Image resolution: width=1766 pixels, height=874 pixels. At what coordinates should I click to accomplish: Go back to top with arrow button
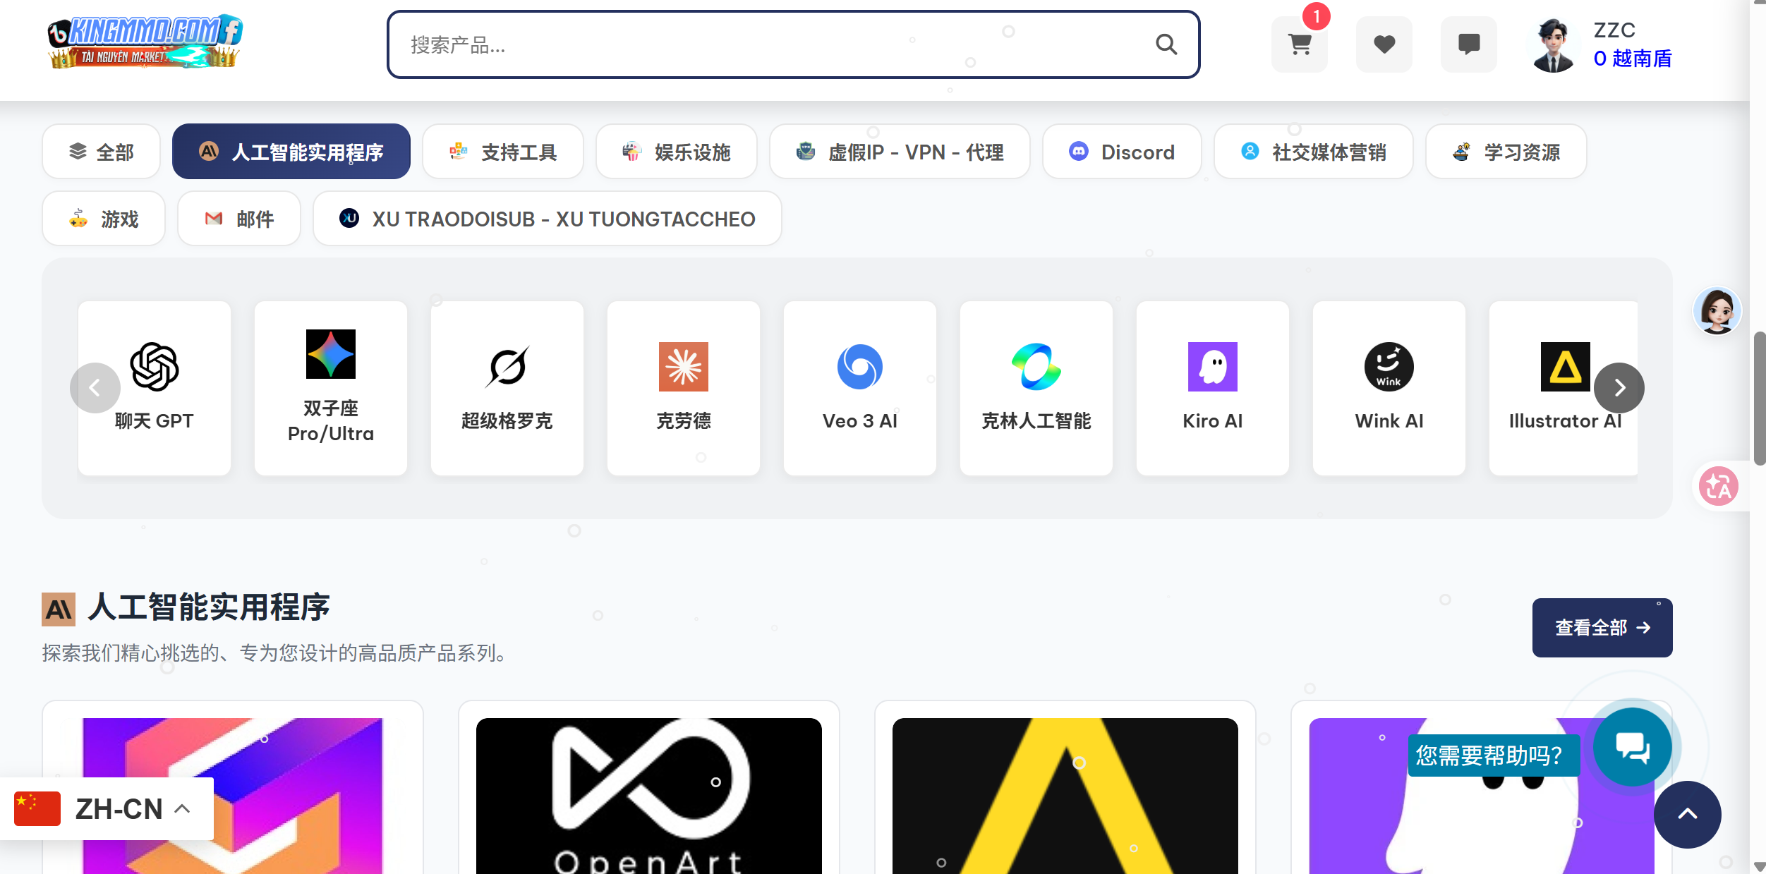click(1687, 814)
